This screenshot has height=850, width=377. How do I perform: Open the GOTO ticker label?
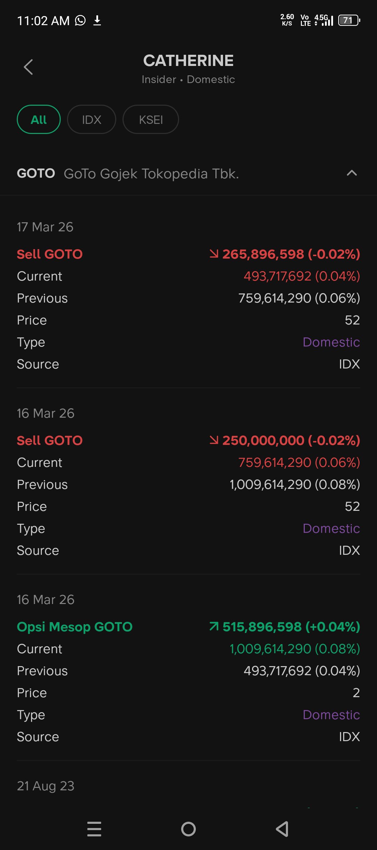36,173
